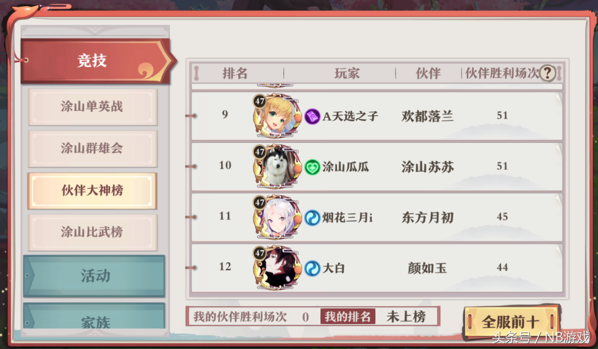598x349 pixels.
Task: Click the blue swirl icon beside 大白
Action: (x=312, y=268)
